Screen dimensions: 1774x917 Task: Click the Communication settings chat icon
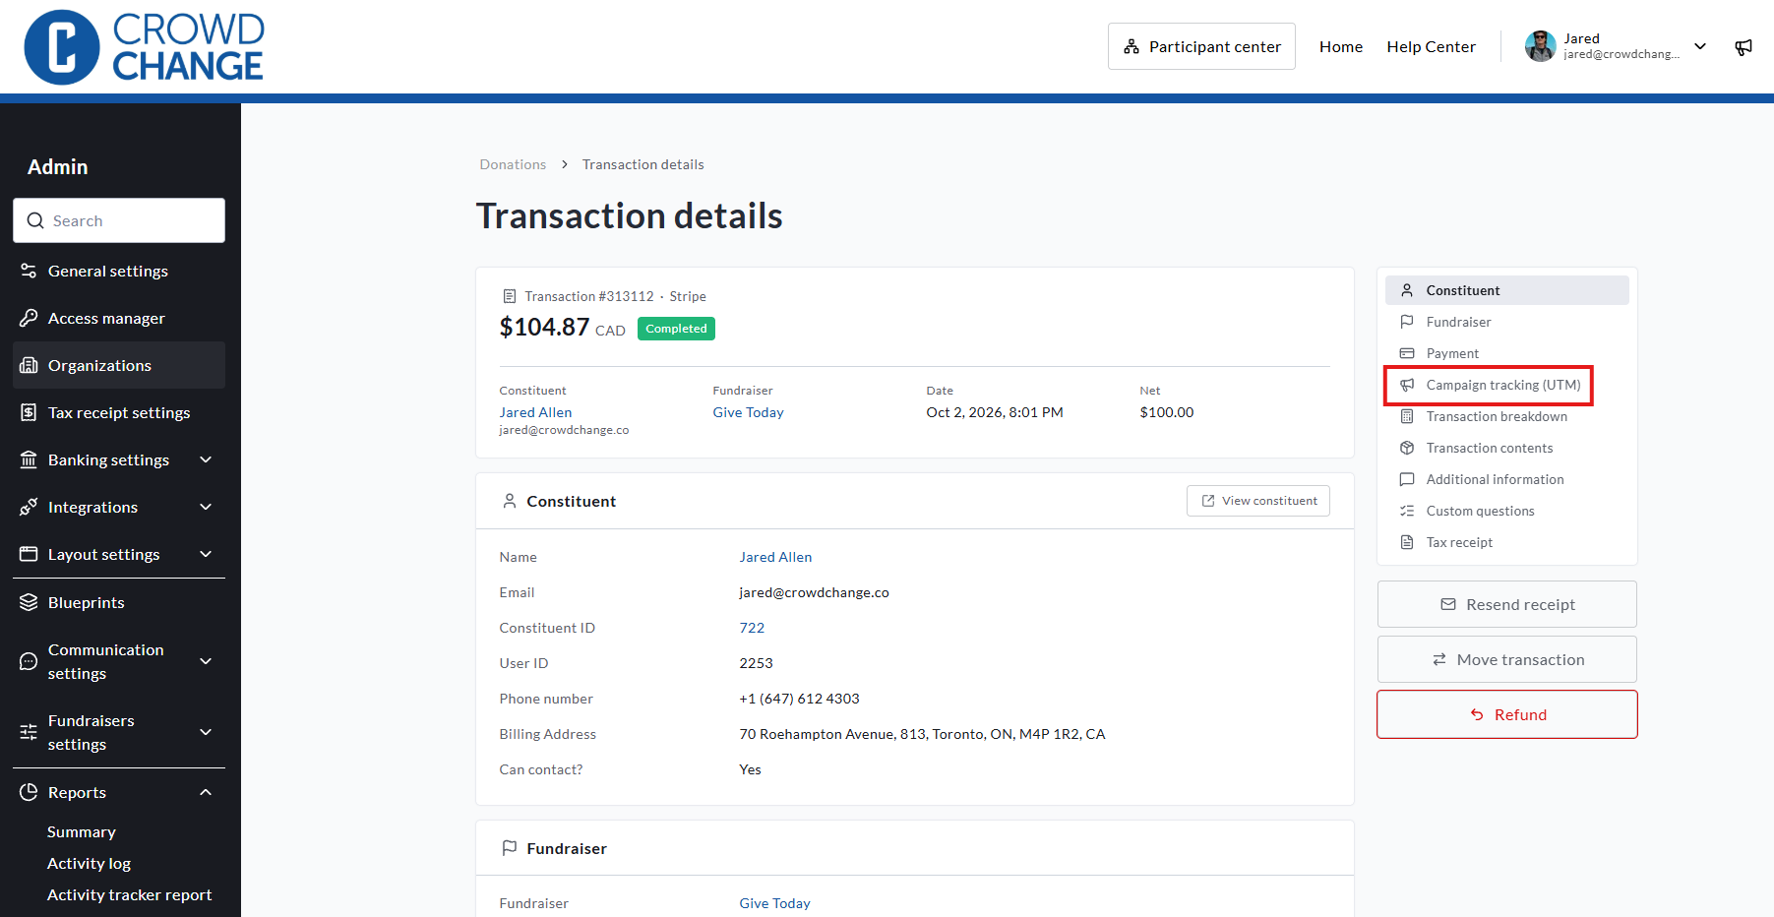(x=29, y=661)
